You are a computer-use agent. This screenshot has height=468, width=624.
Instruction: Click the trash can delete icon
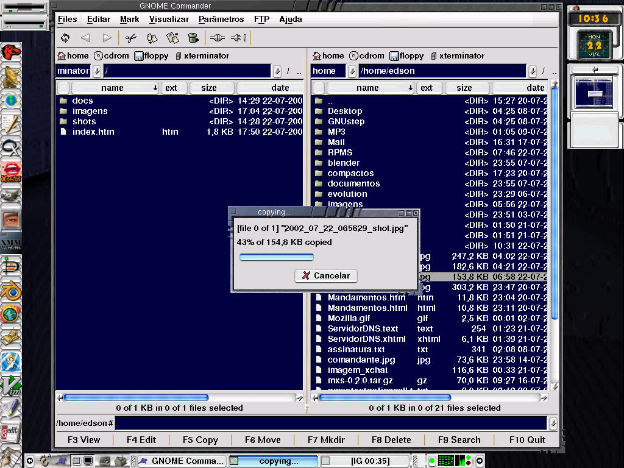[193, 38]
